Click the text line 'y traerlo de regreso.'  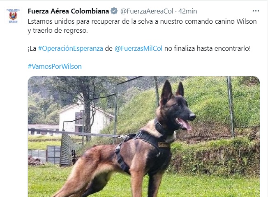click(58, 31)
